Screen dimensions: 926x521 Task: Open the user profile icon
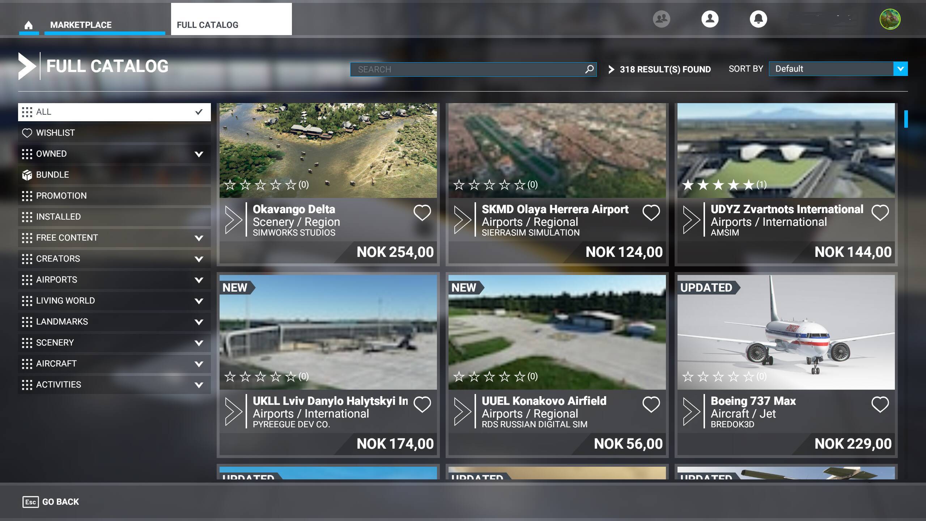coord(710,19)
